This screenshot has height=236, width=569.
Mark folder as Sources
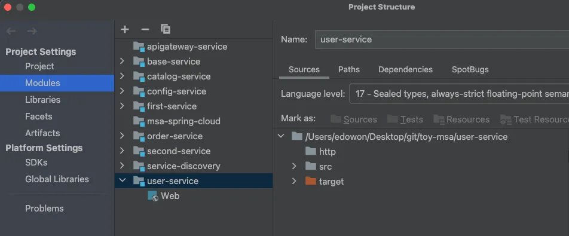pyautogui.click(x=354, y=119)
